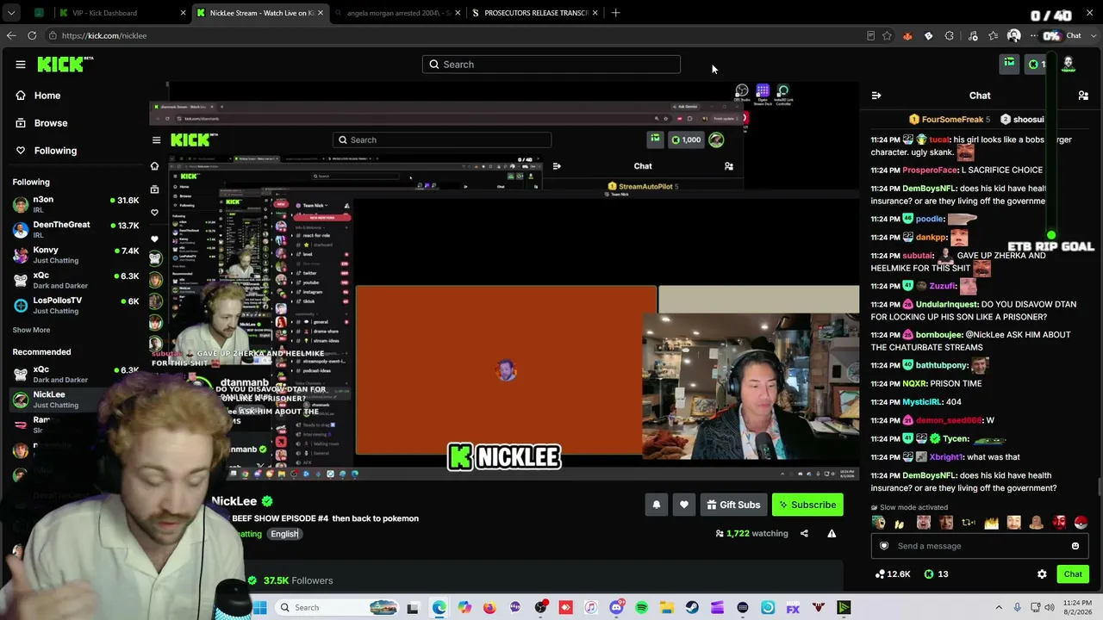
Task: Reload the page with the refresh icon
Action: 32,35
